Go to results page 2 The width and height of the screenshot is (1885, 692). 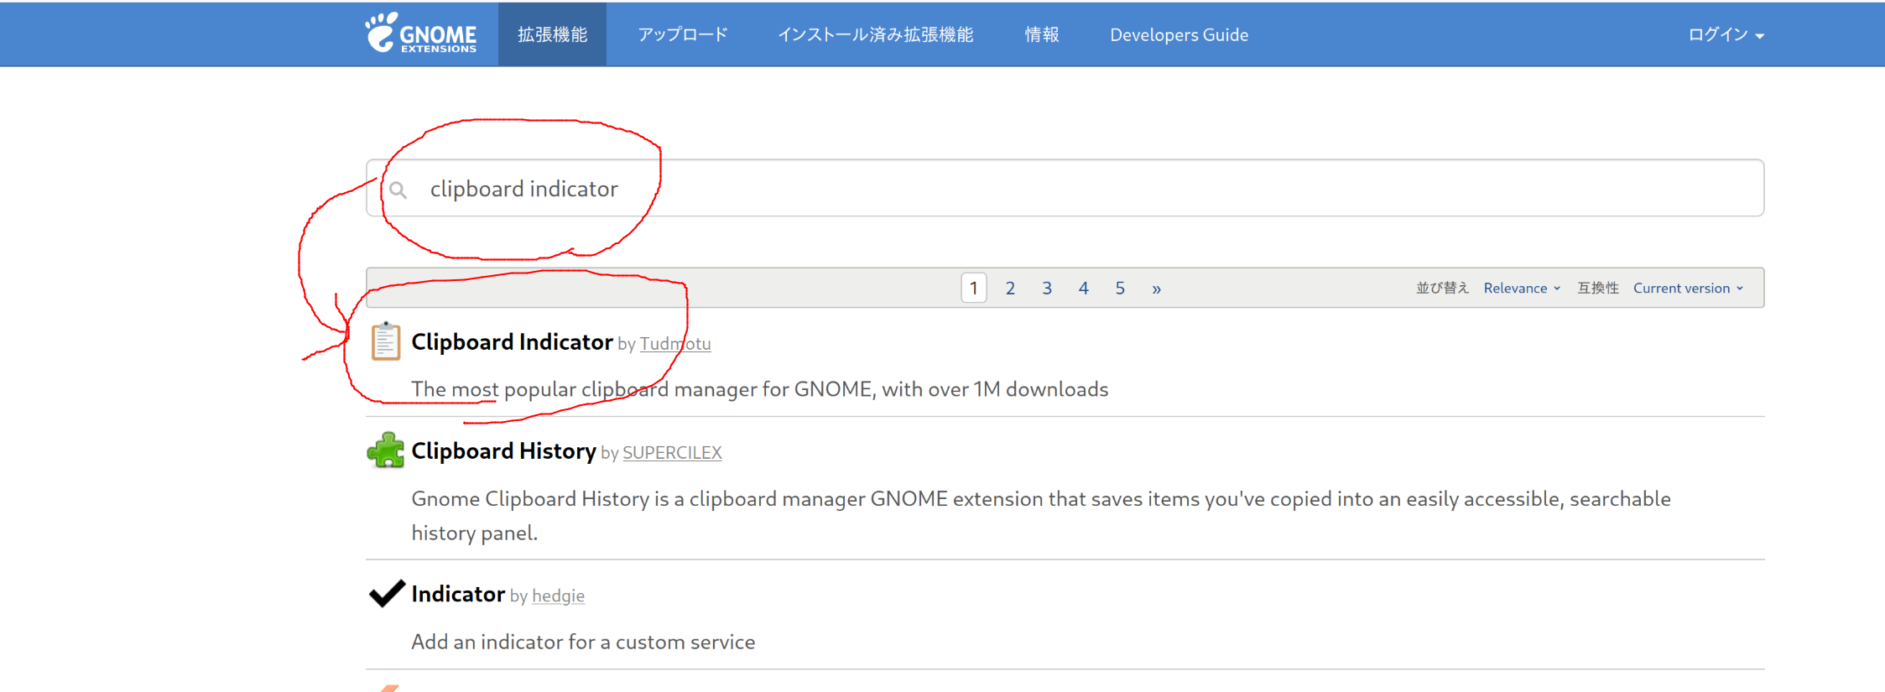tap(1010, 288)
